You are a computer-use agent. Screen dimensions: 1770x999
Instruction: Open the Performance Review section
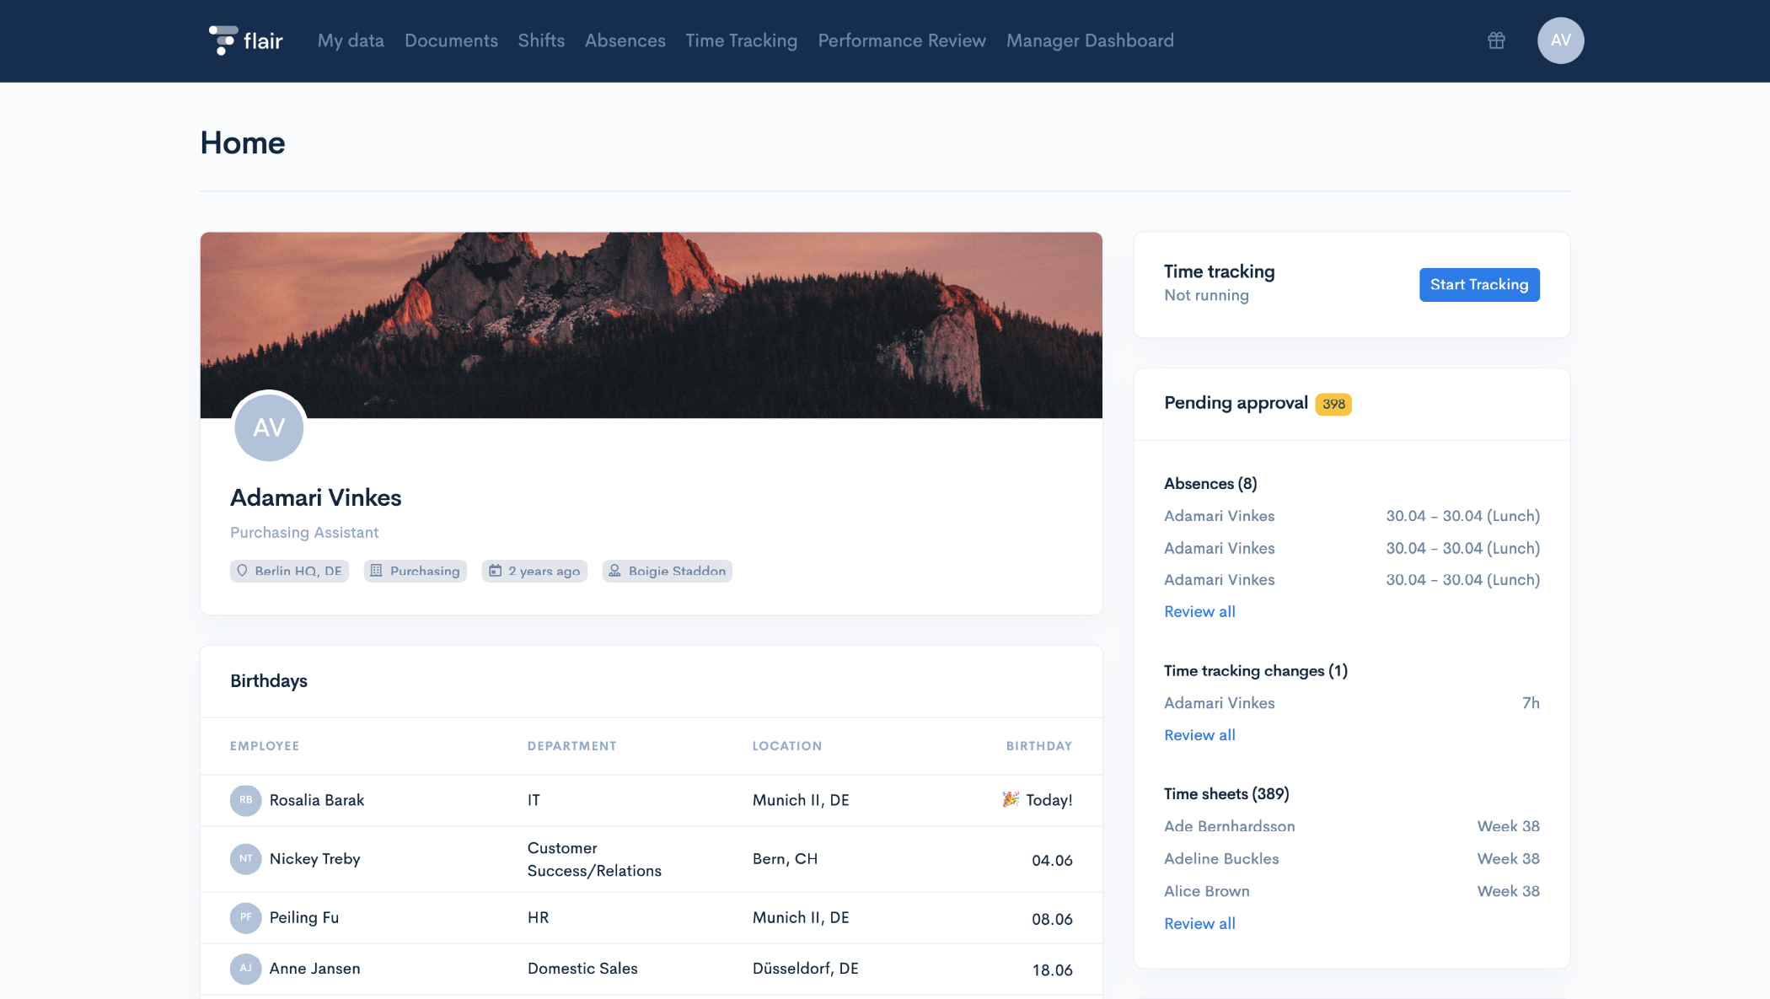(901, 40)
